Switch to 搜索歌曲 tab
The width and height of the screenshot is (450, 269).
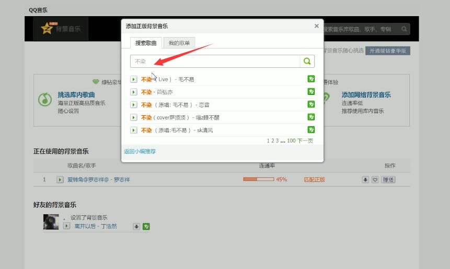(x=146, y=43)
